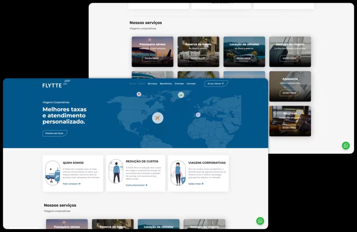Go to the Contato nav menu item
357x232 pixels.
click(191, 84)
